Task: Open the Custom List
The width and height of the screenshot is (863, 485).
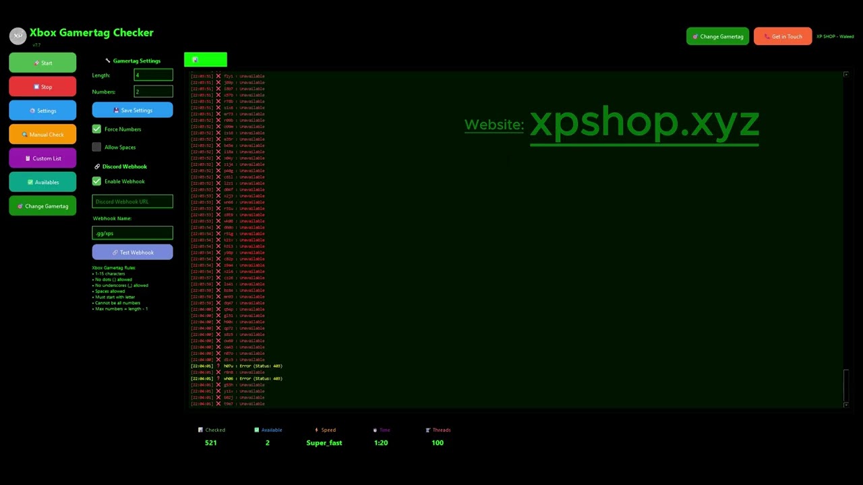Action: pos(42,158)
